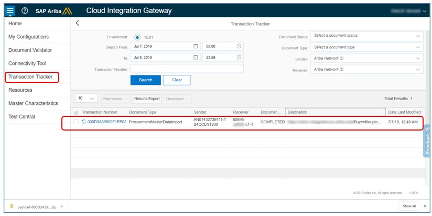Viewport: 432px width, 216px height.
Task: Open time picker for 00:00 field
Action: coord(239,46)
